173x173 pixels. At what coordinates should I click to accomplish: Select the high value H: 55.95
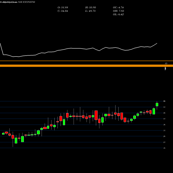91,8
